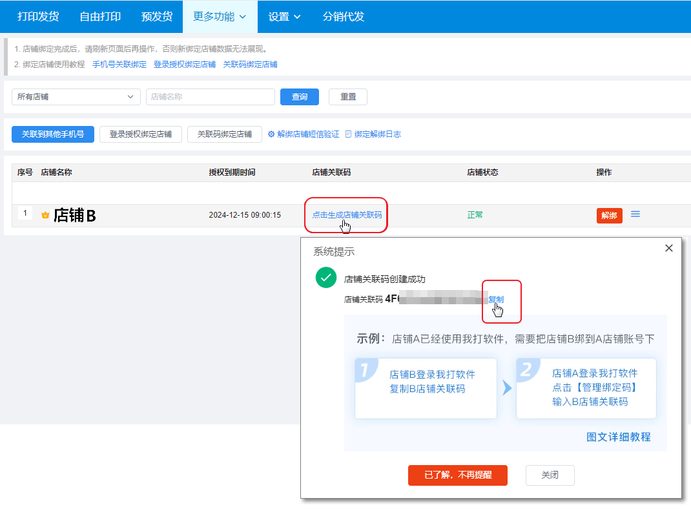Click inside the 店铺名称 input field
The height and width of the screenshot is (509, 691).
[x=210, y=97]
